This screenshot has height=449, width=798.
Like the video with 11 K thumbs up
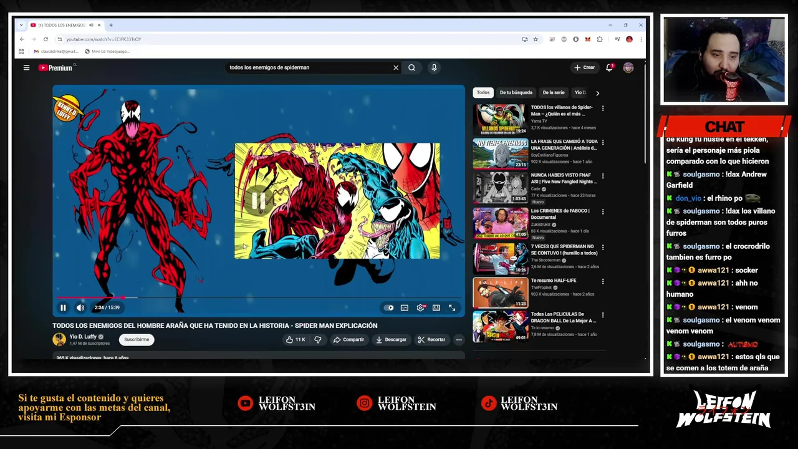pos(296,340)
